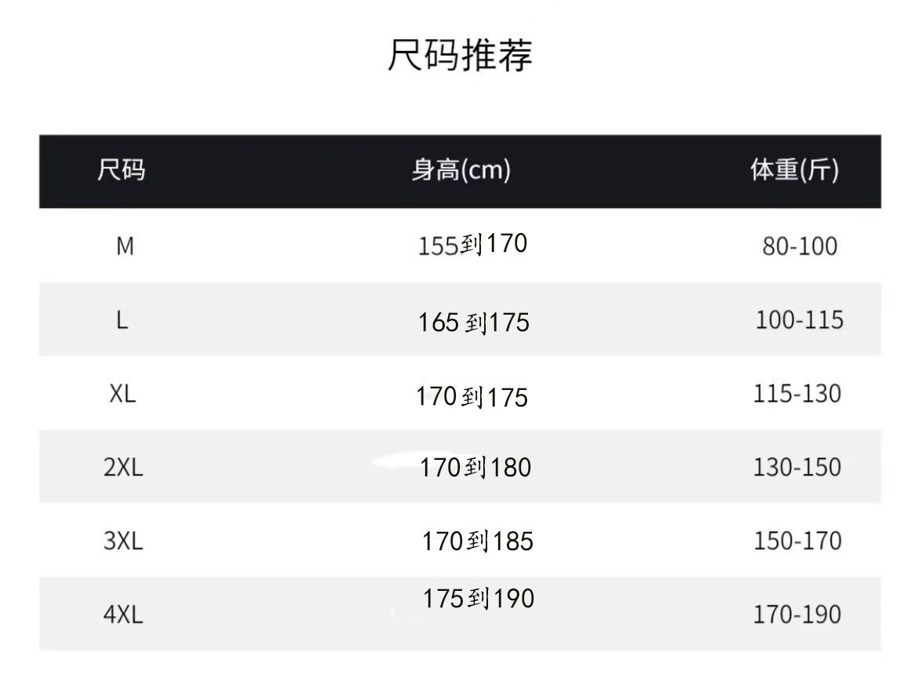Click the M size label

tap(125, 246)
